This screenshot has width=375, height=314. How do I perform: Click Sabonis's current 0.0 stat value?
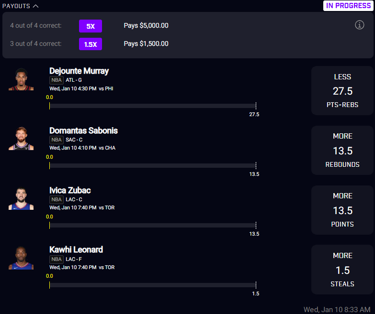(49, 157)
